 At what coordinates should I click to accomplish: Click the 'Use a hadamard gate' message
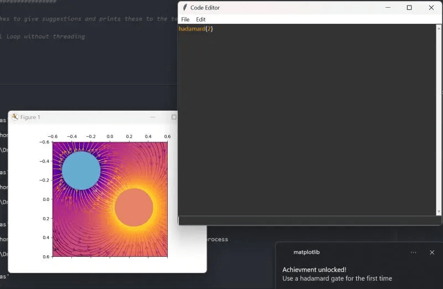click(337, 278)
